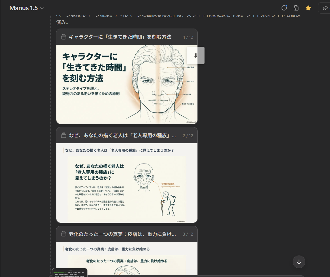This screenshot has width=330, height=277.
Task: Click the slide 1 header title text
Action: click(x=120, y=37)
